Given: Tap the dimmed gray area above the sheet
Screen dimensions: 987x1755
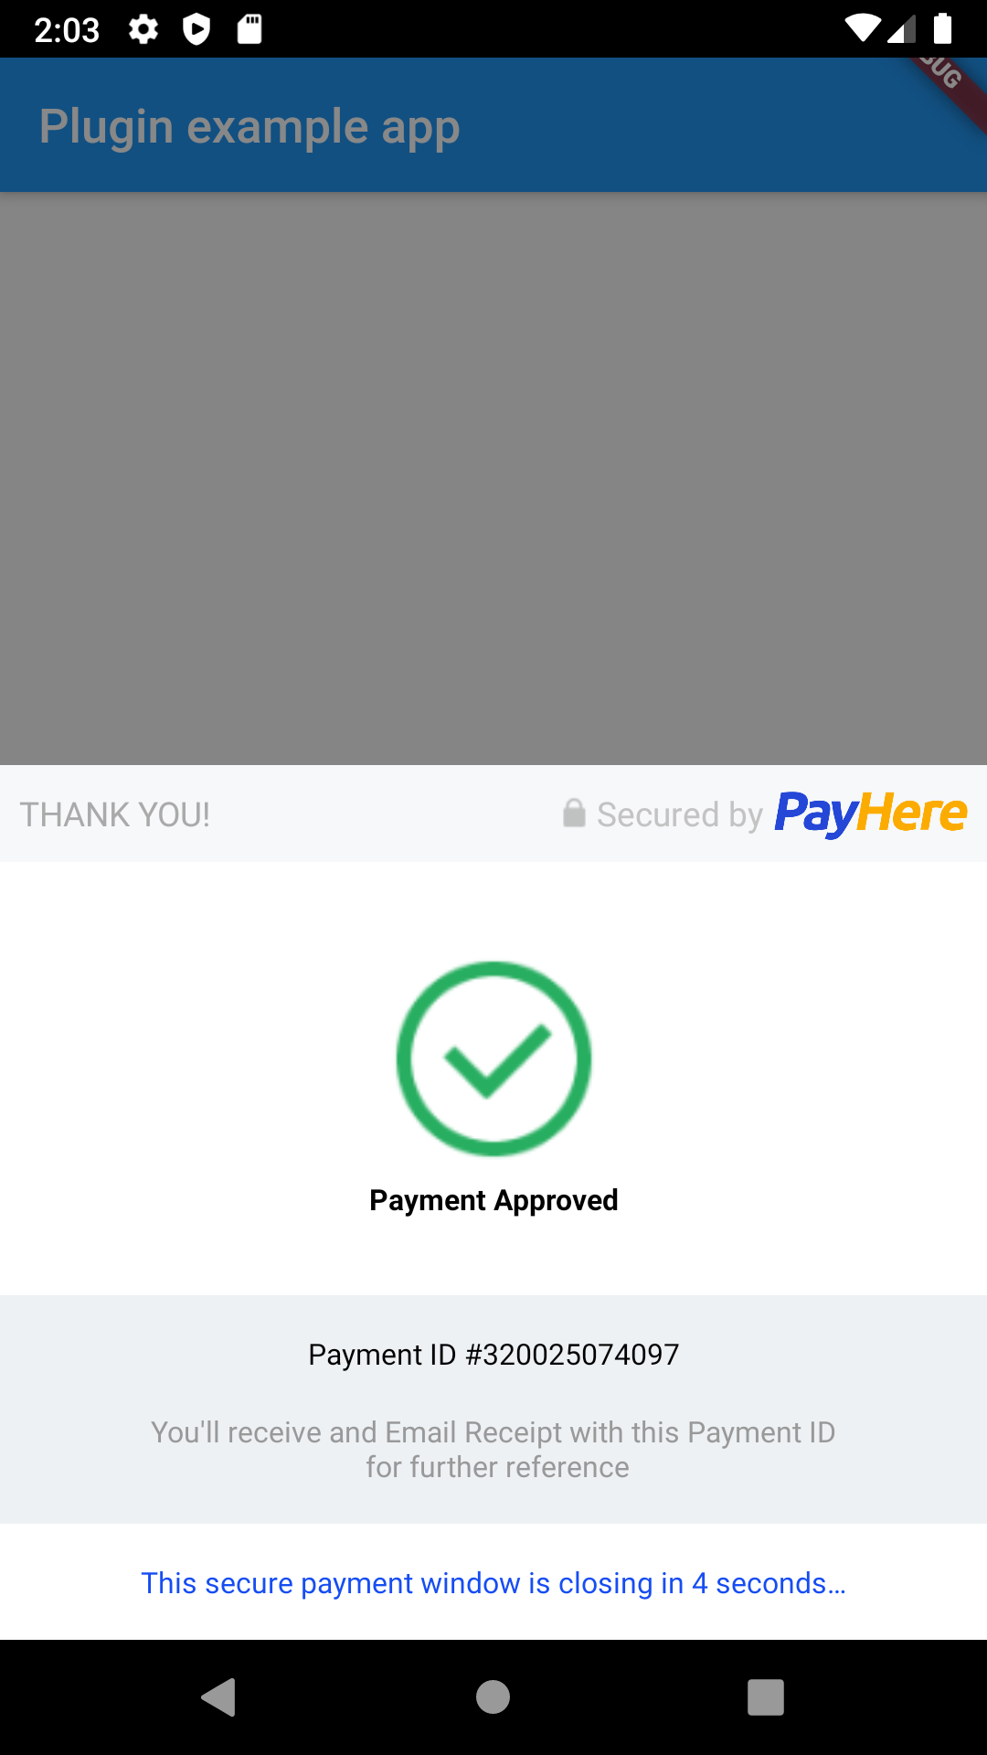Looking at the screenshot, I should [493, 478].
